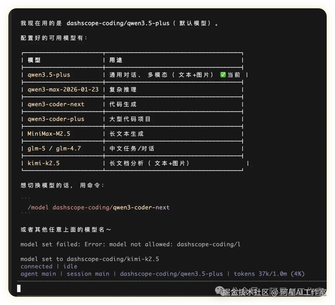
Task: Click the 模型 table header
Action: [34, 60]
